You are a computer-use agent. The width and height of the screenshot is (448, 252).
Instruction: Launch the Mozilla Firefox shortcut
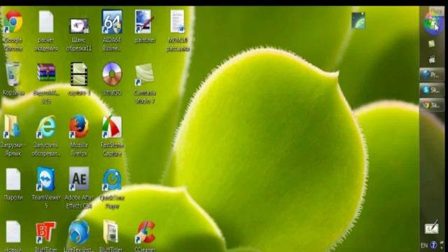point(79,126)
